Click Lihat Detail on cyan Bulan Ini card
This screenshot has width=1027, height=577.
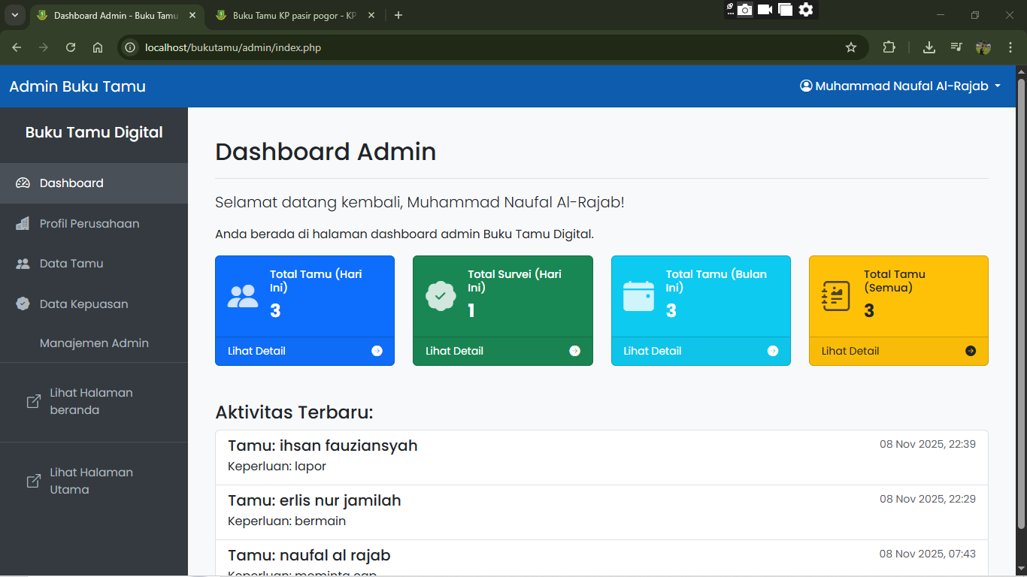(x=653, y=351)
